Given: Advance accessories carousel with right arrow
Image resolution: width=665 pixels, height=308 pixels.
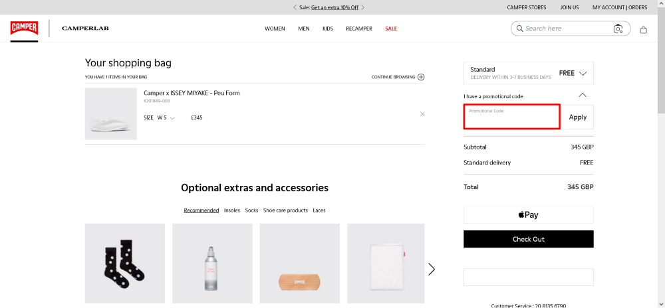Looking at the screenshot, I should pyautogui.click(x=432, y=269).
